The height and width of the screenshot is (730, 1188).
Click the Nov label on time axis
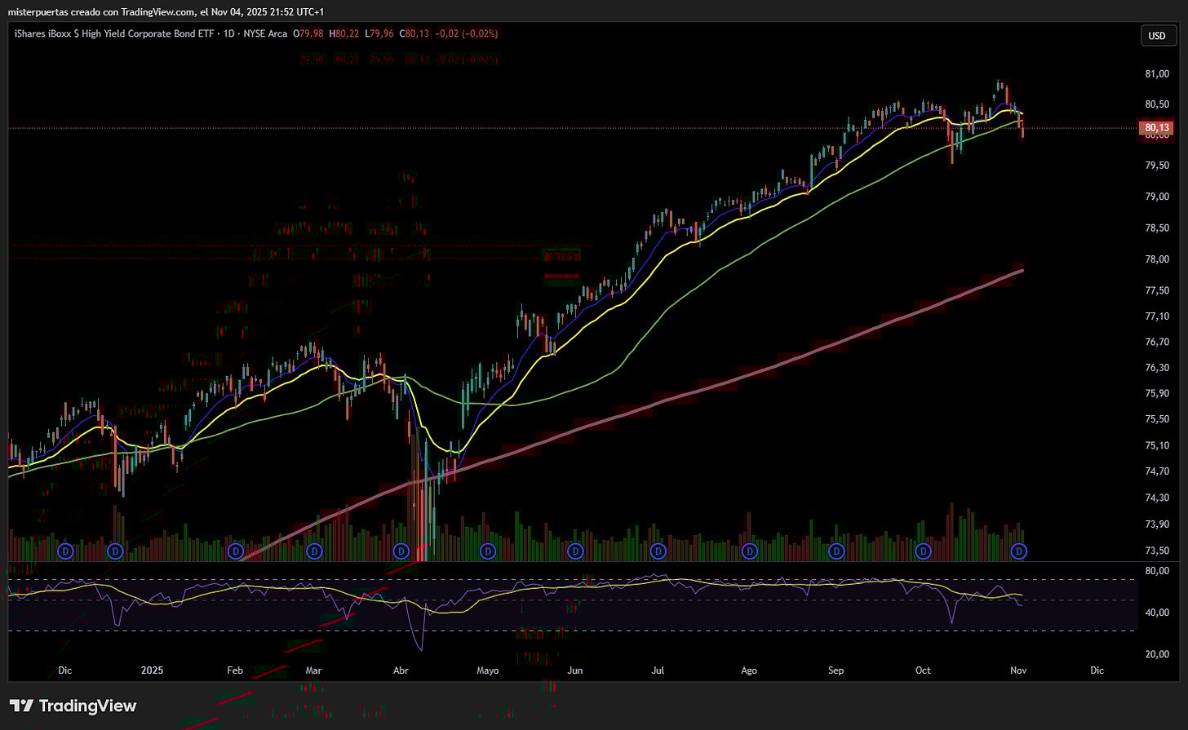point(1018,670)
